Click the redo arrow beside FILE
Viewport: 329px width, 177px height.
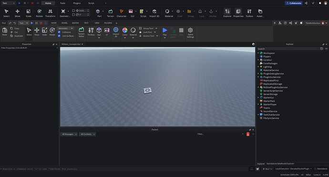(10, 23)
